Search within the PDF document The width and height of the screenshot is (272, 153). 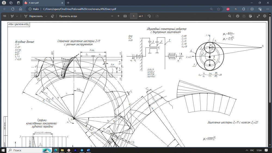pyautogui.click(x=230, y=16)
